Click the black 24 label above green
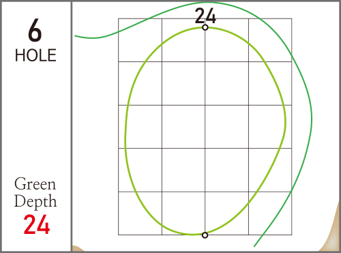Image resolution: width=341 pixels, height=253 pixels. pos(205,16)
